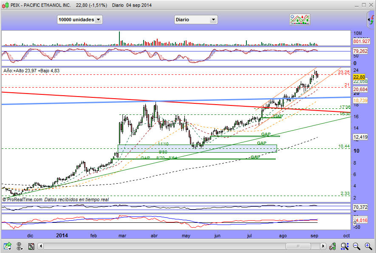376x253 pixels.
Task: Click the 70,372 RSI value label
Action: click(x=360, y=207)
